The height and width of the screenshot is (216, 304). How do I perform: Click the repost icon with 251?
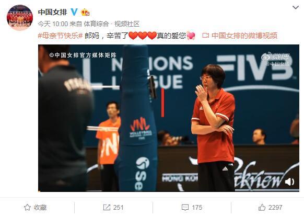(x=107, y=208)
